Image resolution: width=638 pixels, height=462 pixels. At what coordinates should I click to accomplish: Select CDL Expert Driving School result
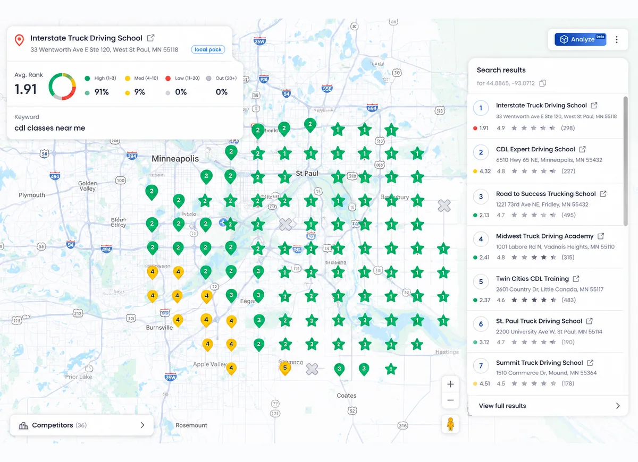(545, 160)
